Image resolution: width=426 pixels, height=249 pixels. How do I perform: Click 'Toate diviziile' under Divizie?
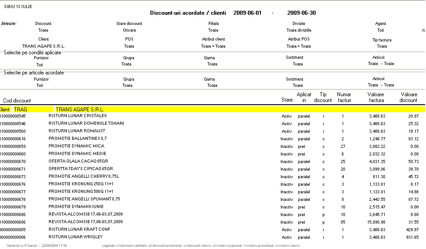(299, 30)
